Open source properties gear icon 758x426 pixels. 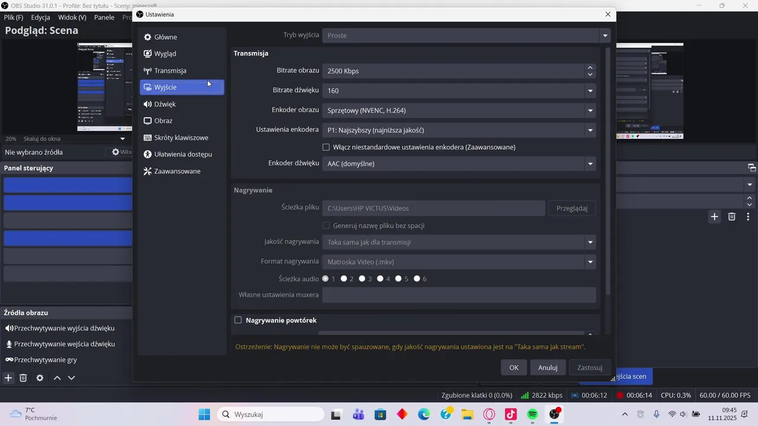[40, 377]
